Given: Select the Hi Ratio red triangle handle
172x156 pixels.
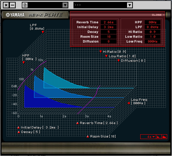Looking at the screenshot, I should [x=100, y=51].
